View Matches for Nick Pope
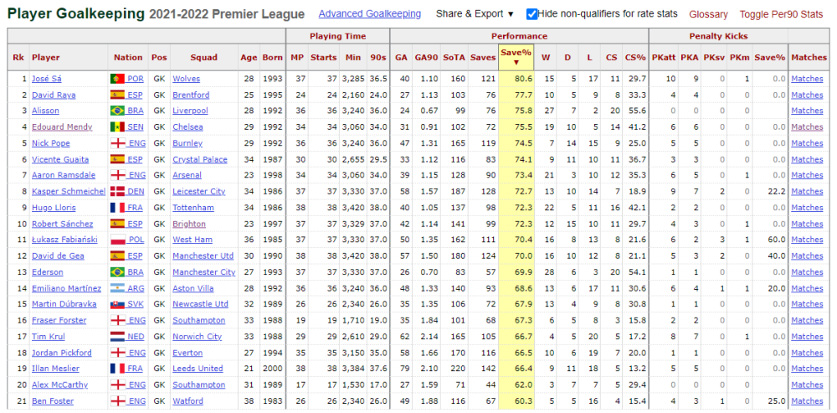The image size is (837, 413). coord(807,143)
